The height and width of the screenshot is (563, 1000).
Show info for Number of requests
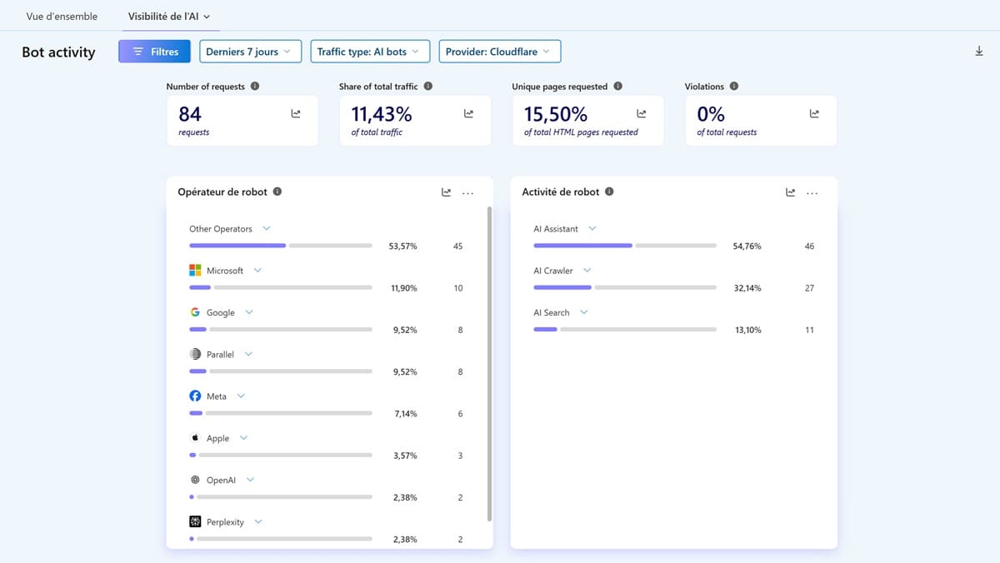[255, 87]
